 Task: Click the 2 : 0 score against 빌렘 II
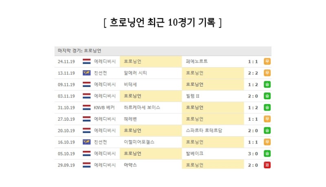(253, 96)
